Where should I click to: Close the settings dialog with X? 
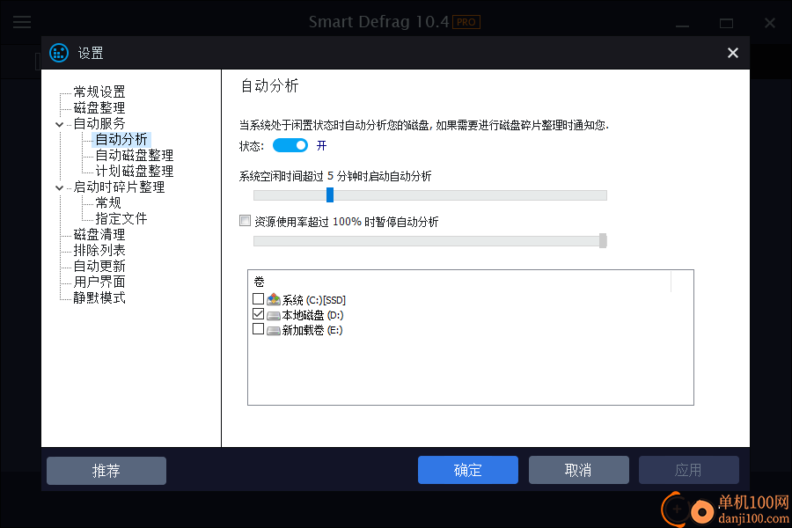[x=732, y=53]
